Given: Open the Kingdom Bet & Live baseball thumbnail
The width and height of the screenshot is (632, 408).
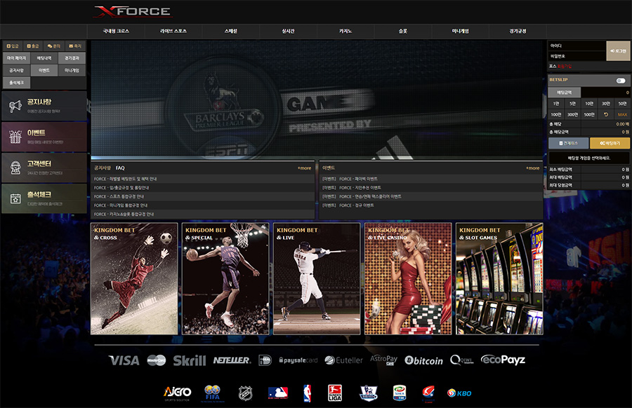Looking at the screenshot, I should 317,278.
